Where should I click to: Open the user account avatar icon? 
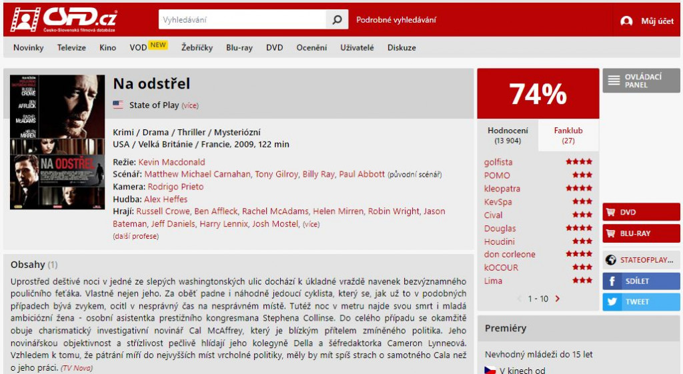pyautogui.click(x=626, y=21)
